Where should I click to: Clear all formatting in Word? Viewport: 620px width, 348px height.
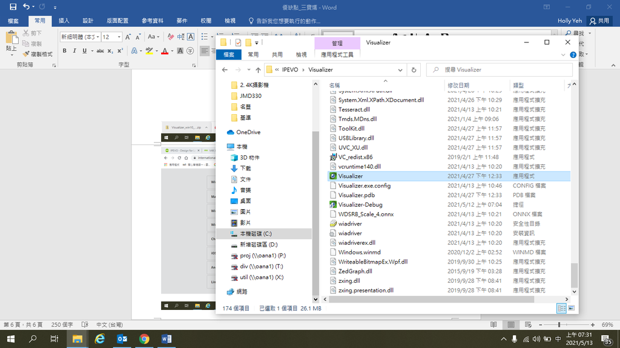(171, 37)
